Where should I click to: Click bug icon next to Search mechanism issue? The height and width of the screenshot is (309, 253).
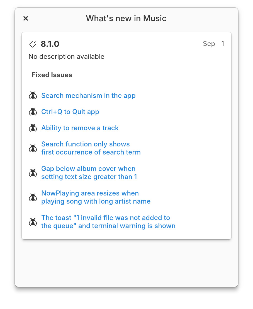coord(33,96)
